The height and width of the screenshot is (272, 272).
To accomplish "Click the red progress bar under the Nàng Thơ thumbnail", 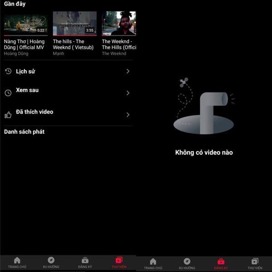I will [x=25, y=35].
